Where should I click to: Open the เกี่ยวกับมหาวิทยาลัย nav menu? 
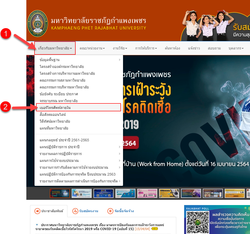[x=55, y=48]
